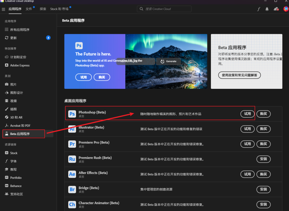The image size is (289, 211).
Task: Click the Ps icon in the banner
Action: (x=79, y=46)
